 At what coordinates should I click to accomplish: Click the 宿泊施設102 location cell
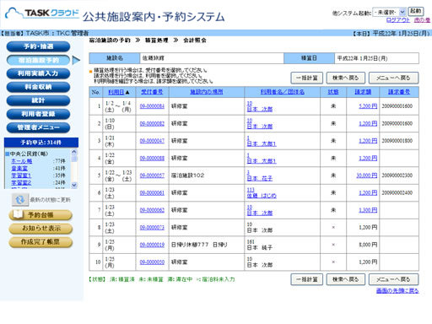[207, 175]
